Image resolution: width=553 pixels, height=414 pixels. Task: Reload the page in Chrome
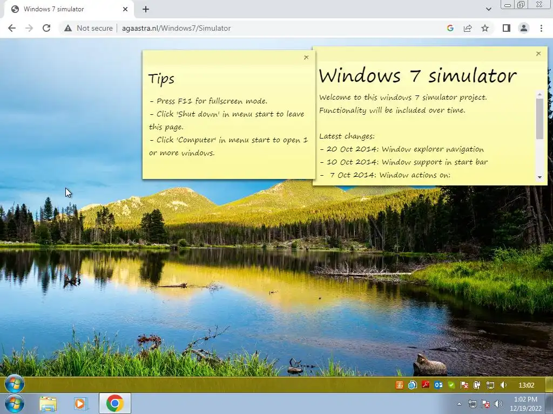(x=46, y=28)
